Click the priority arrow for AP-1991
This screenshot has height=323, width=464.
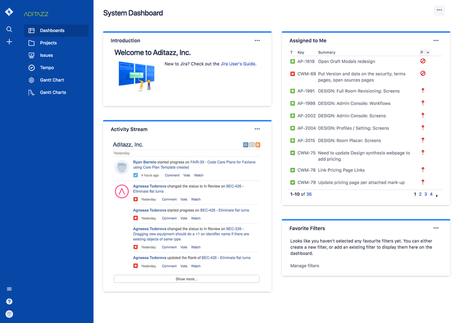coord(423,91)
